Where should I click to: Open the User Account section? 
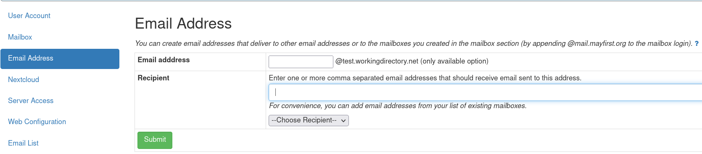(29, 16)
